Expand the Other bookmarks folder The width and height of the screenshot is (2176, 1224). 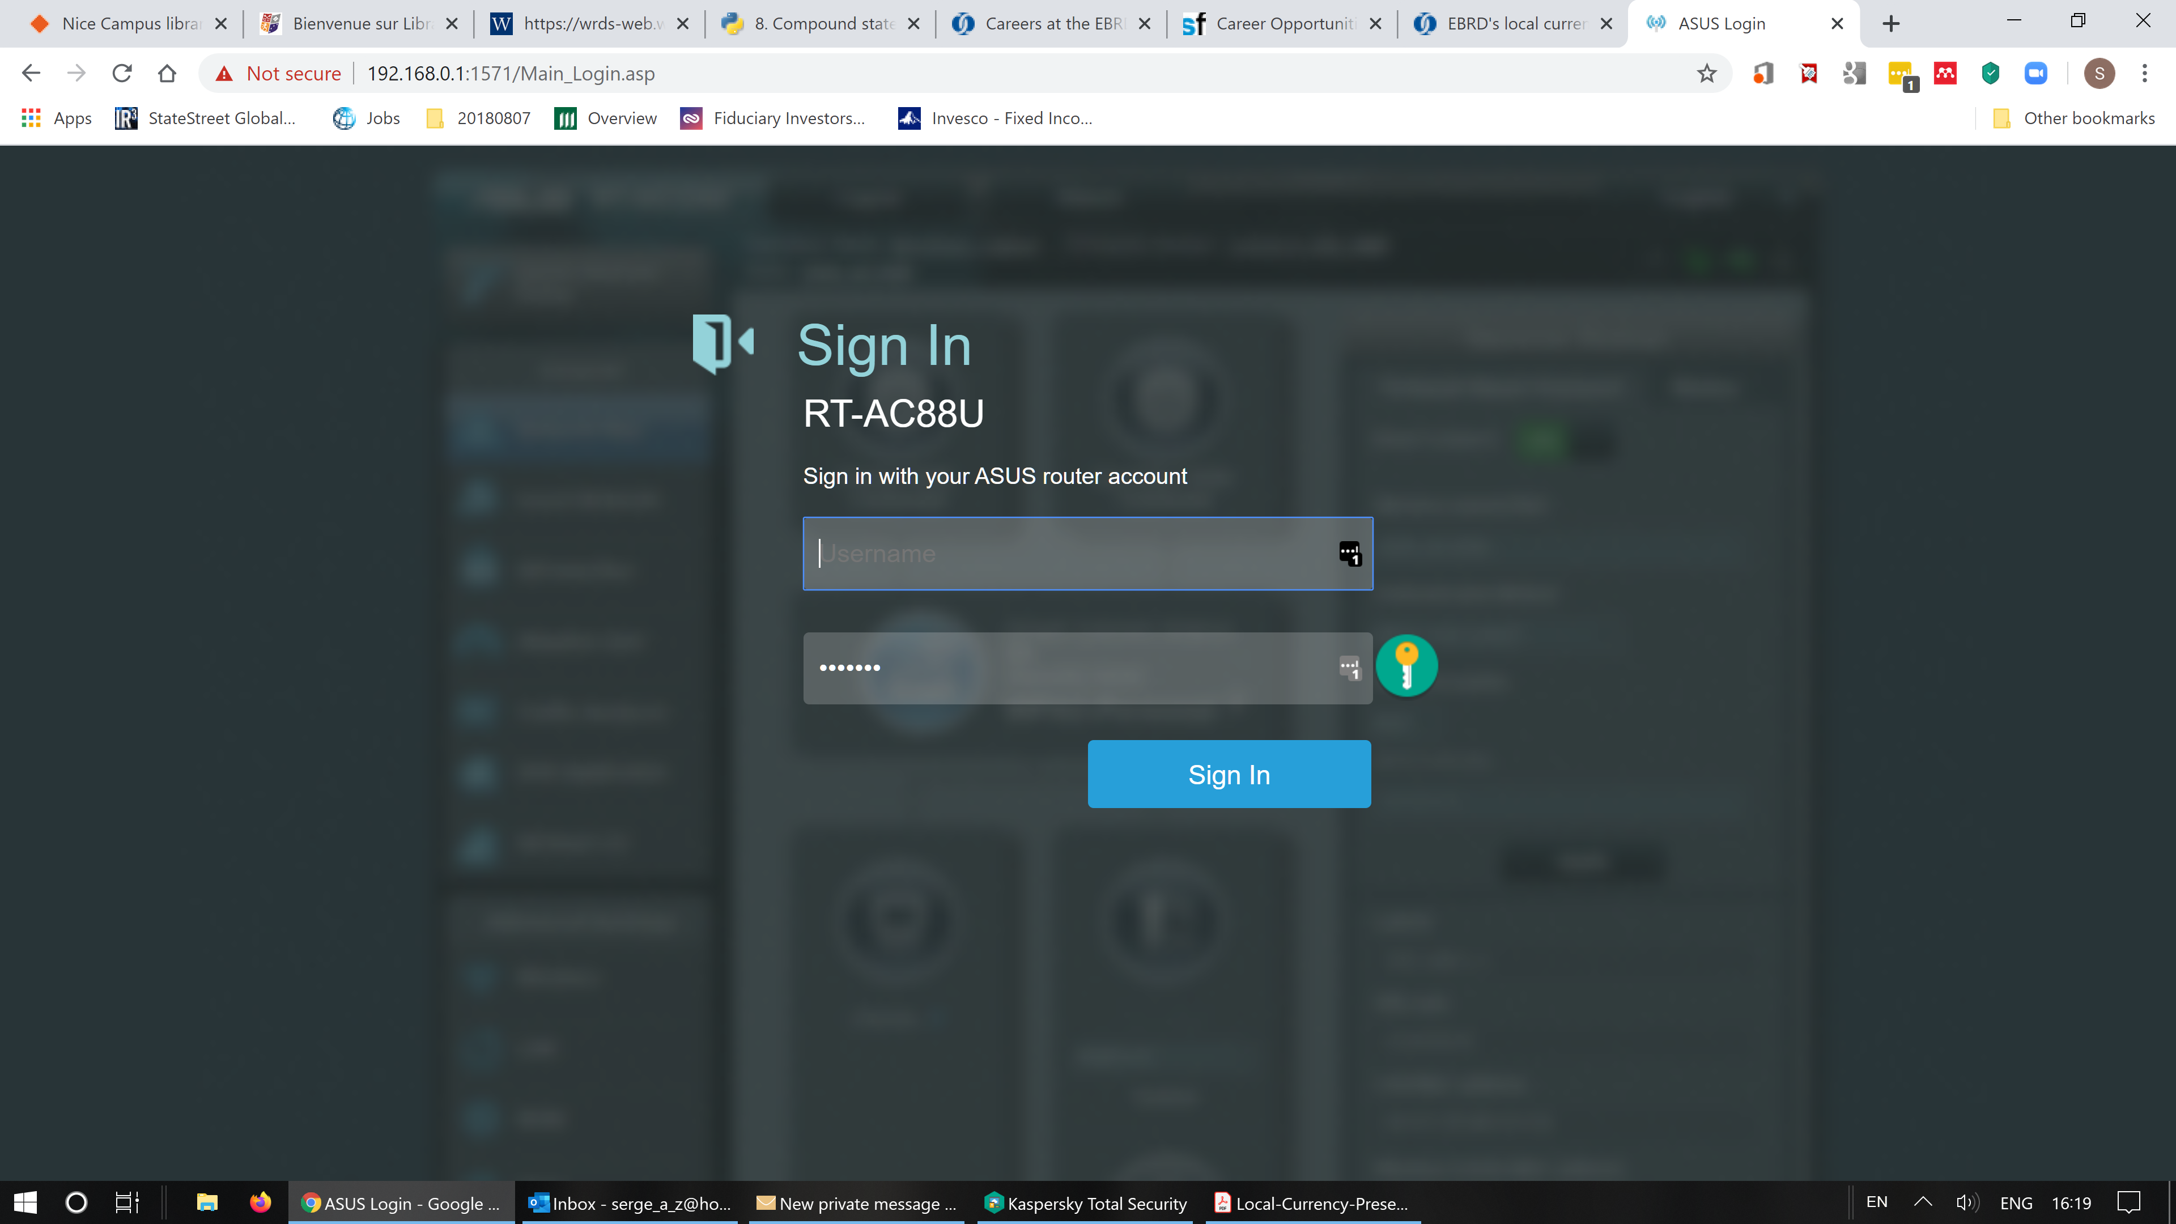click(2074, 118)
